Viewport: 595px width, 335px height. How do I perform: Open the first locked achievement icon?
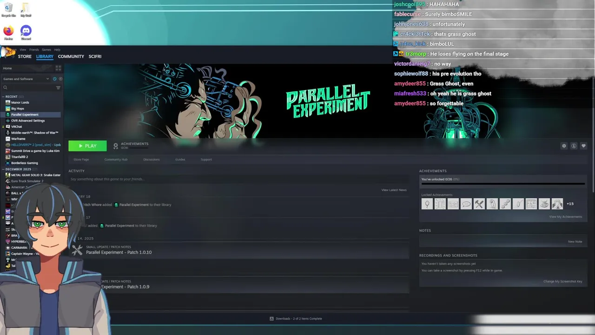[427, 203]
